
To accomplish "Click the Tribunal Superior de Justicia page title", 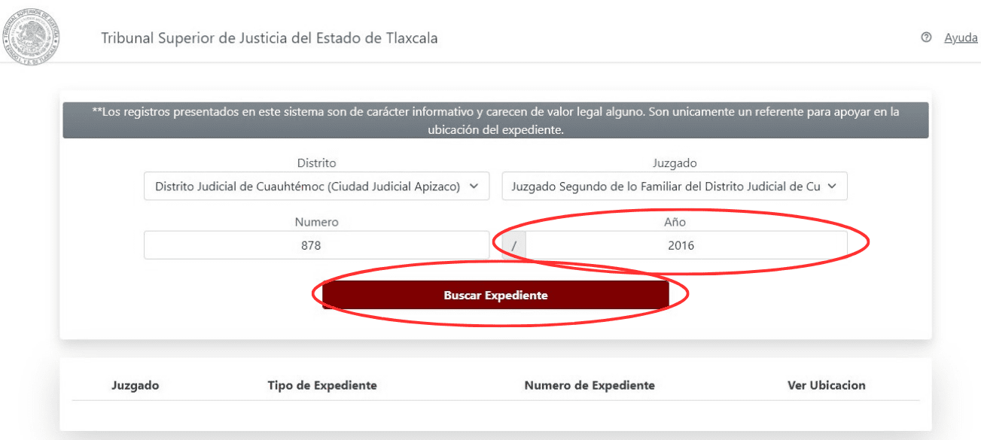I will (x=268, y=38).
